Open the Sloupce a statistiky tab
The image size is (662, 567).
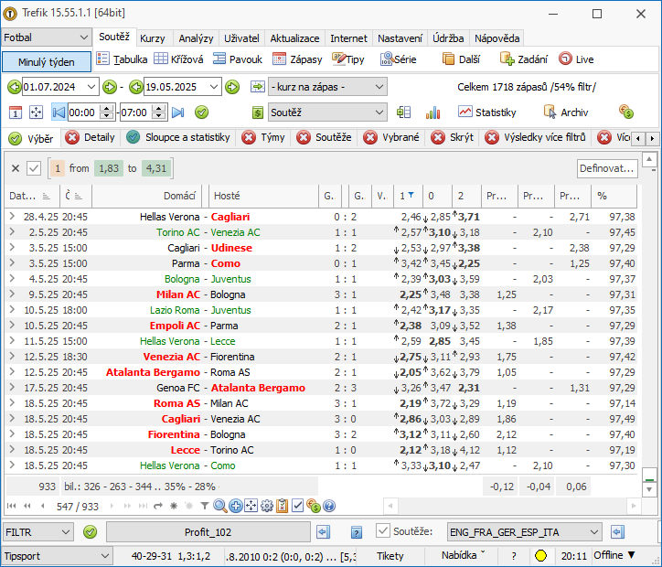click(178, 137)
